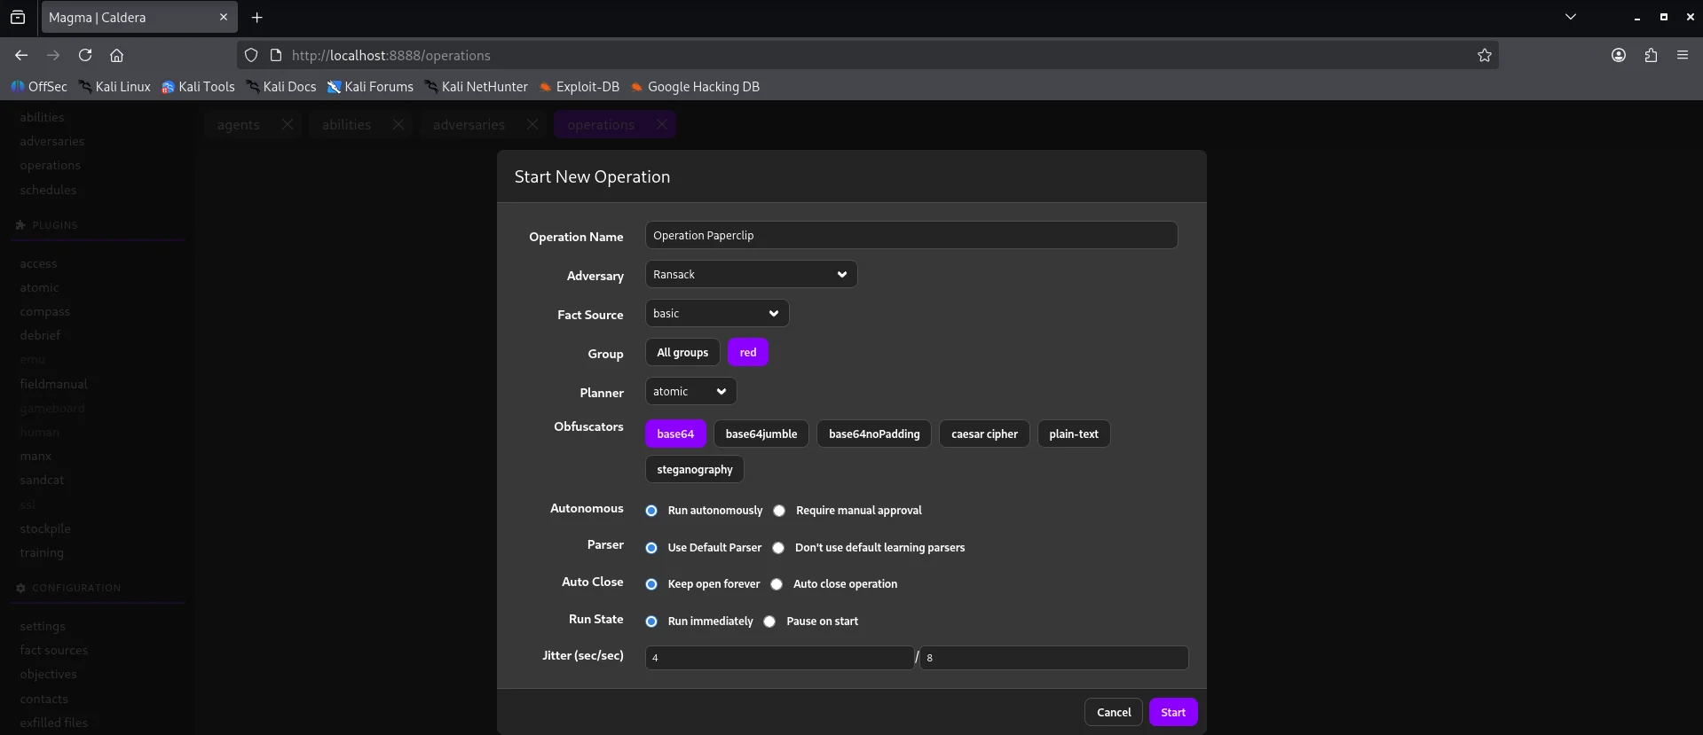This screenshot has height=735, width=1703.
Task: Bookmark this page with the star icon
Action: (x=1484, y=55)
